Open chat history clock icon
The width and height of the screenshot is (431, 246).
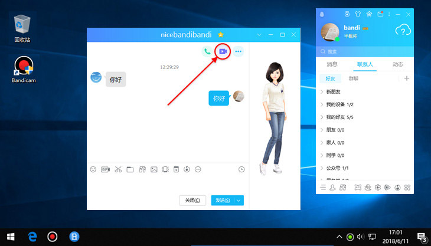[241, 169]
